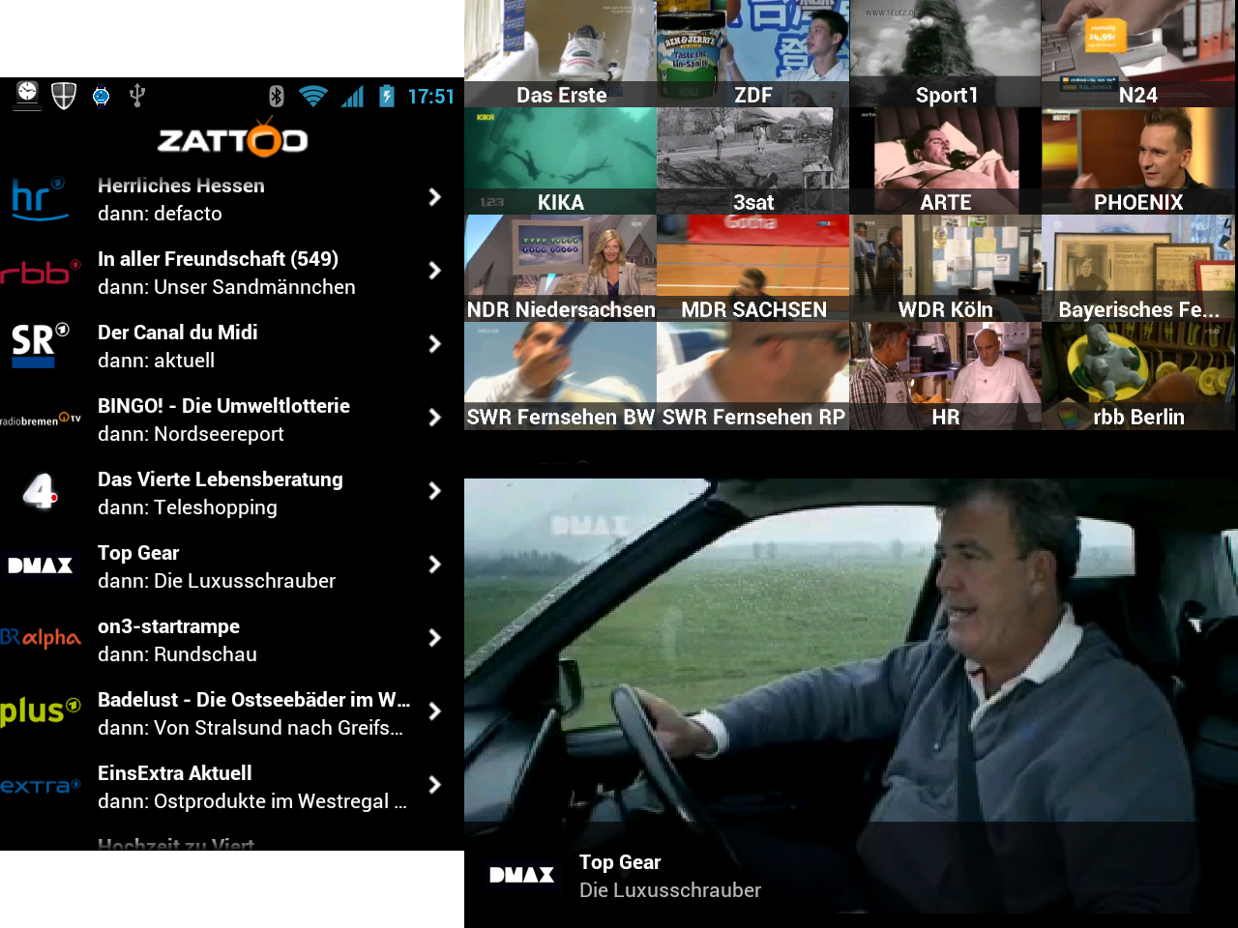The height and width of the screenshot is (928, 1238).
Task: Tap 'Das Vierte Lebensberatung' title
Action: pyautogui.click(x=221, y=479)
